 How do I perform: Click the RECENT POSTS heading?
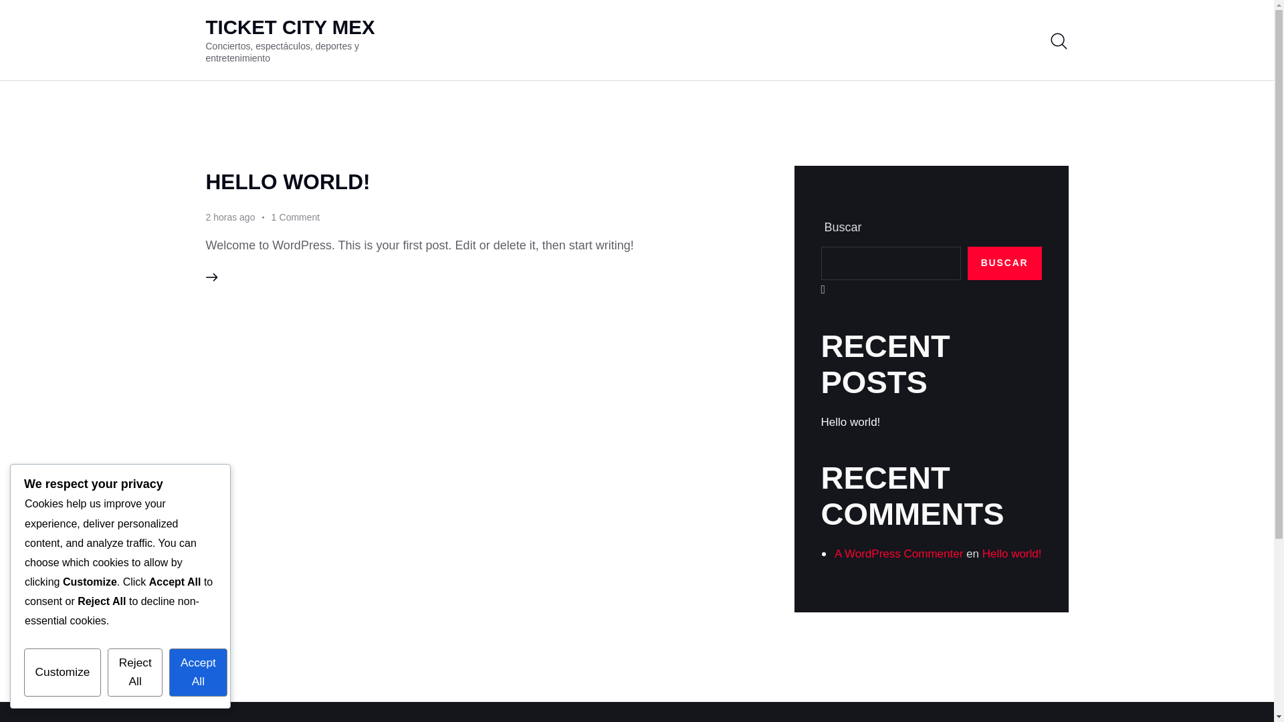(885, 364)
